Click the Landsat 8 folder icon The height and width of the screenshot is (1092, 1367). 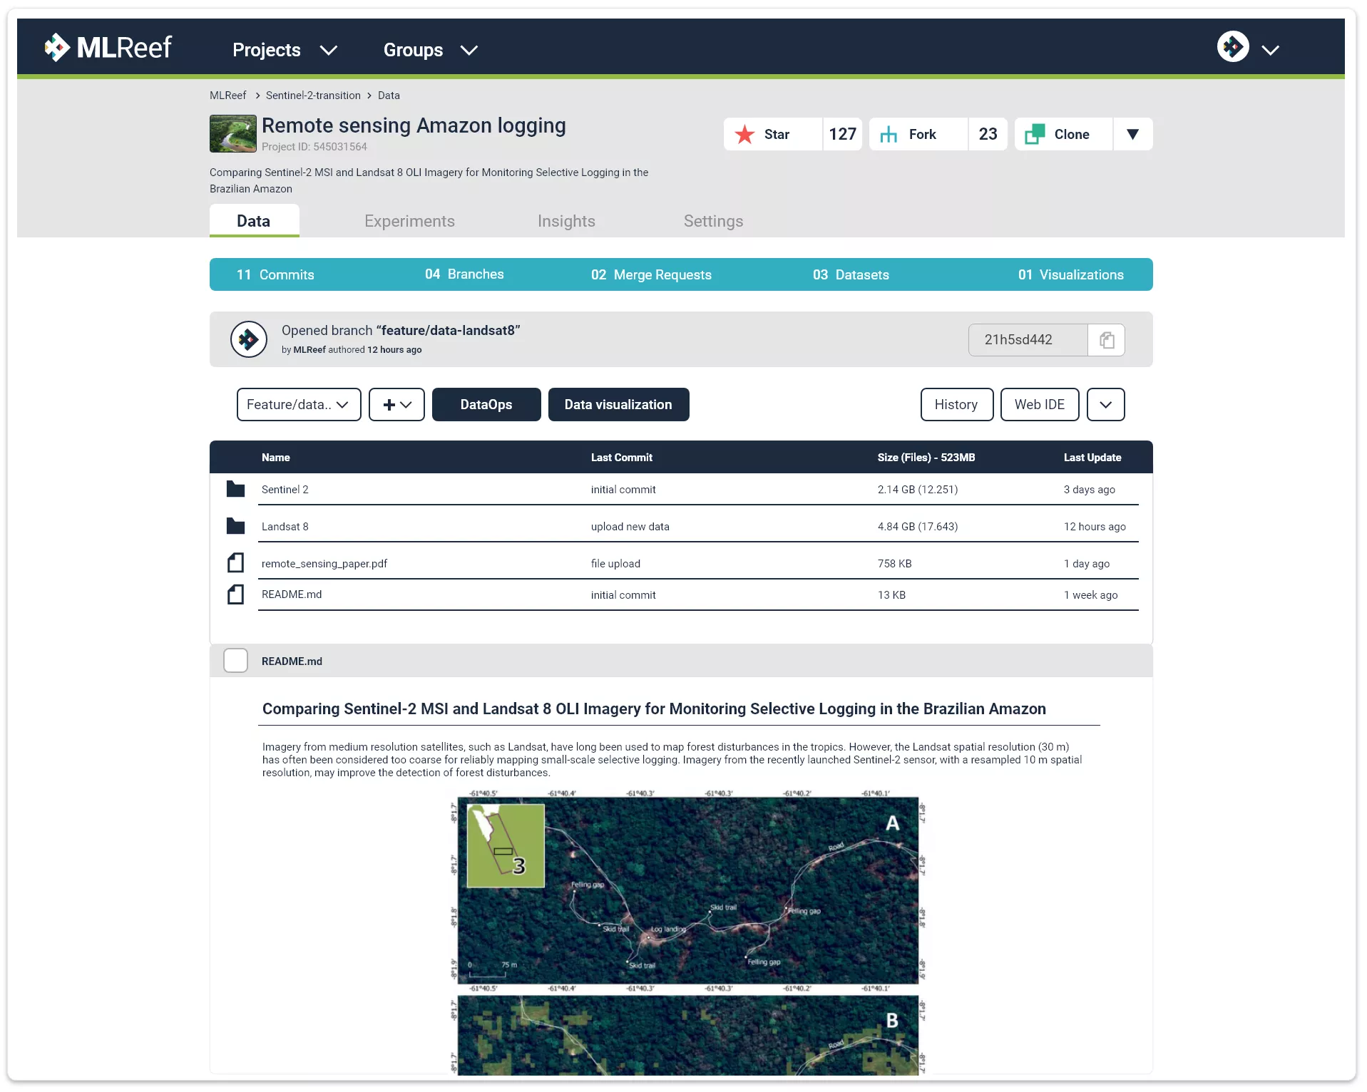pos(235,526)
